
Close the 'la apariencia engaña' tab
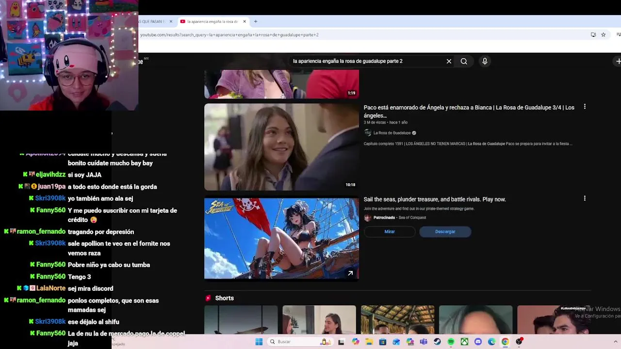point(245,21)
